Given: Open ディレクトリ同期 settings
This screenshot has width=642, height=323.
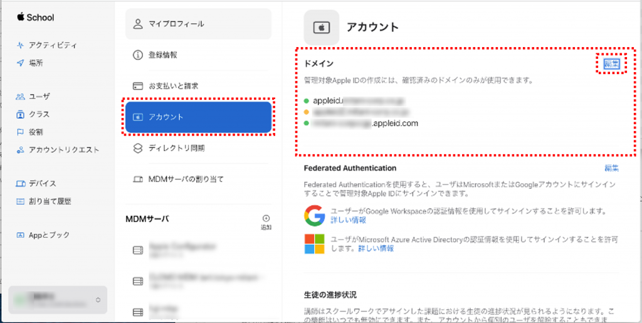Looking at the screenshot, I should click(x=198, y=148).
